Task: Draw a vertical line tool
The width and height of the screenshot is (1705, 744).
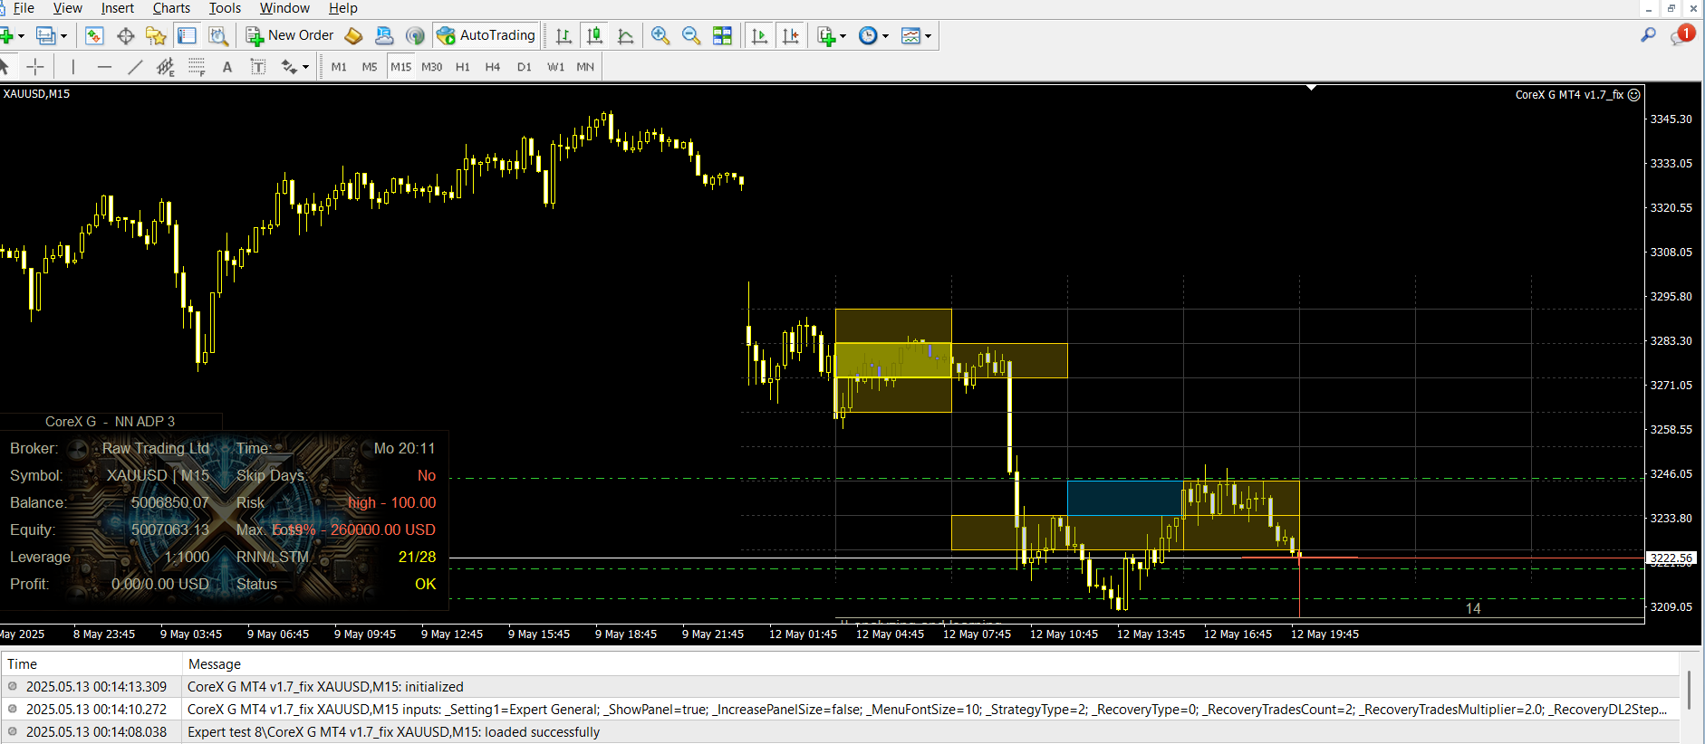Action: pos(73,66)
